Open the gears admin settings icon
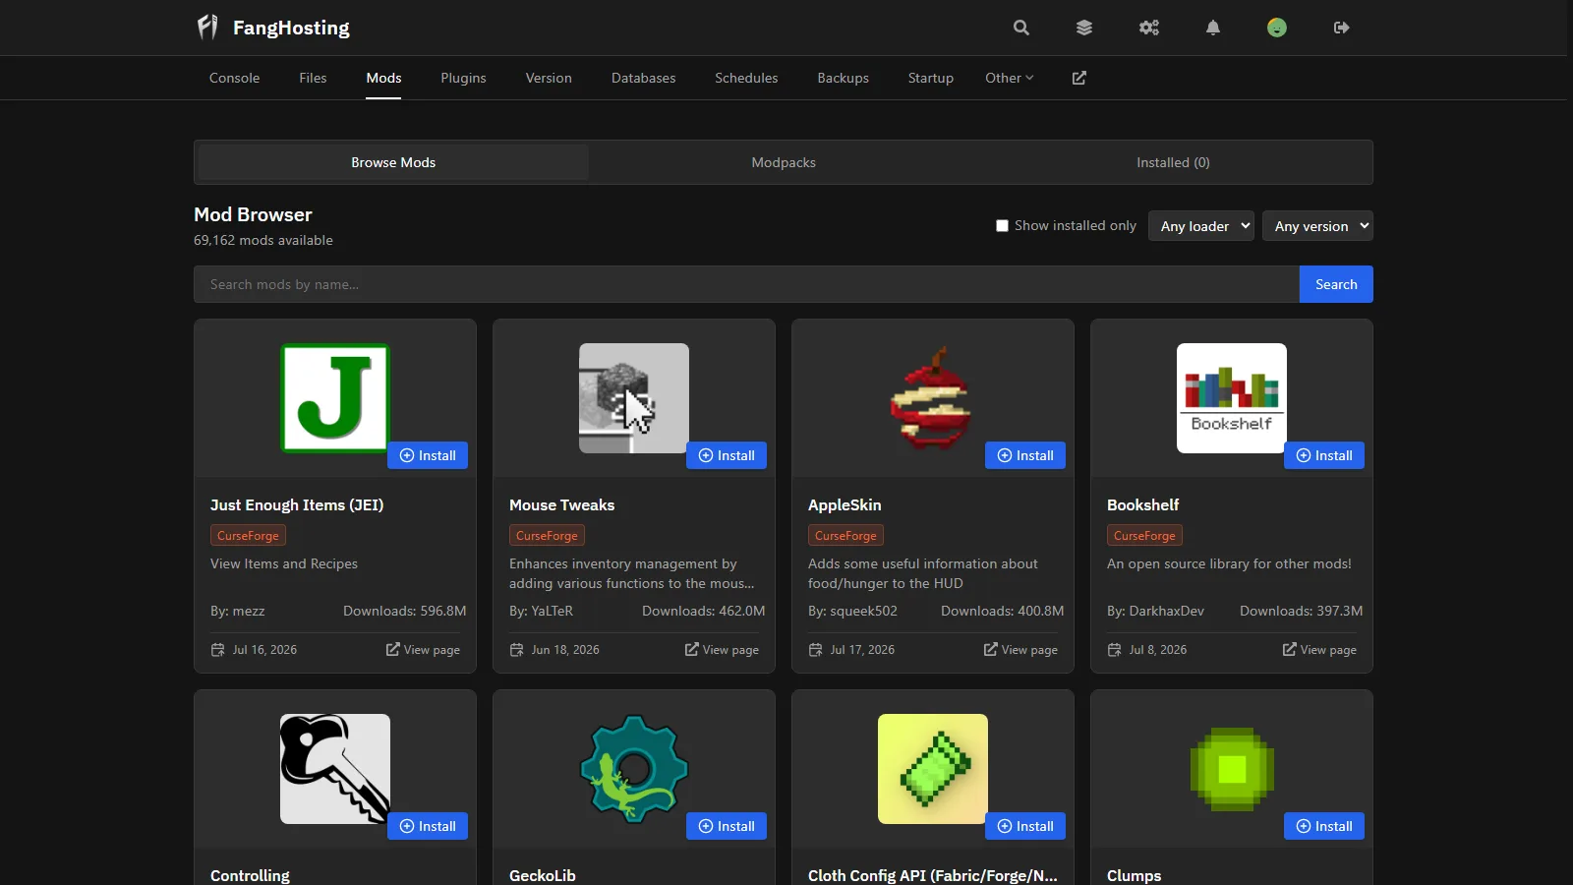 click(x=1149, y=28)
